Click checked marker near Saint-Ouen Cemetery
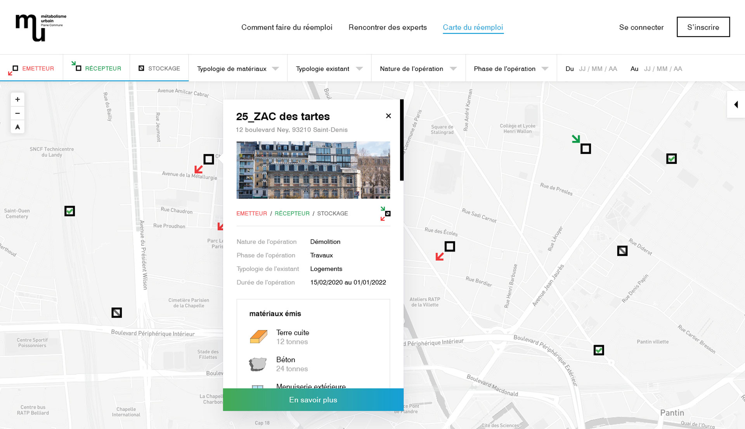The image size is (745, 429). click(69, 211)
